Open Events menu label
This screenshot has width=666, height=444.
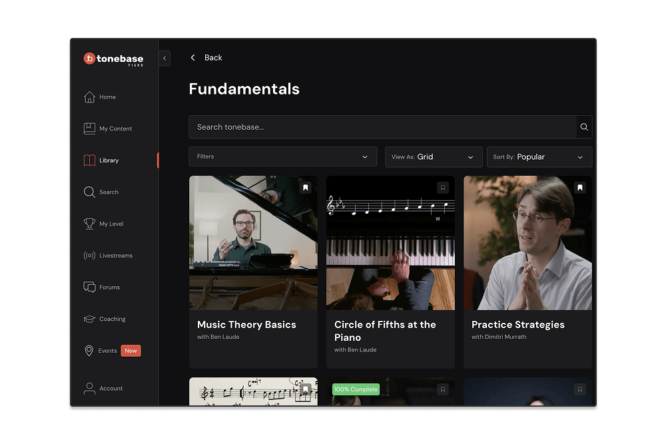click(x=107, y=351)
